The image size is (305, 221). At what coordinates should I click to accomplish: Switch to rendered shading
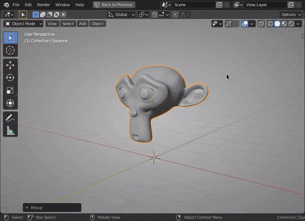pyautogui.click(x=291, y=24)
